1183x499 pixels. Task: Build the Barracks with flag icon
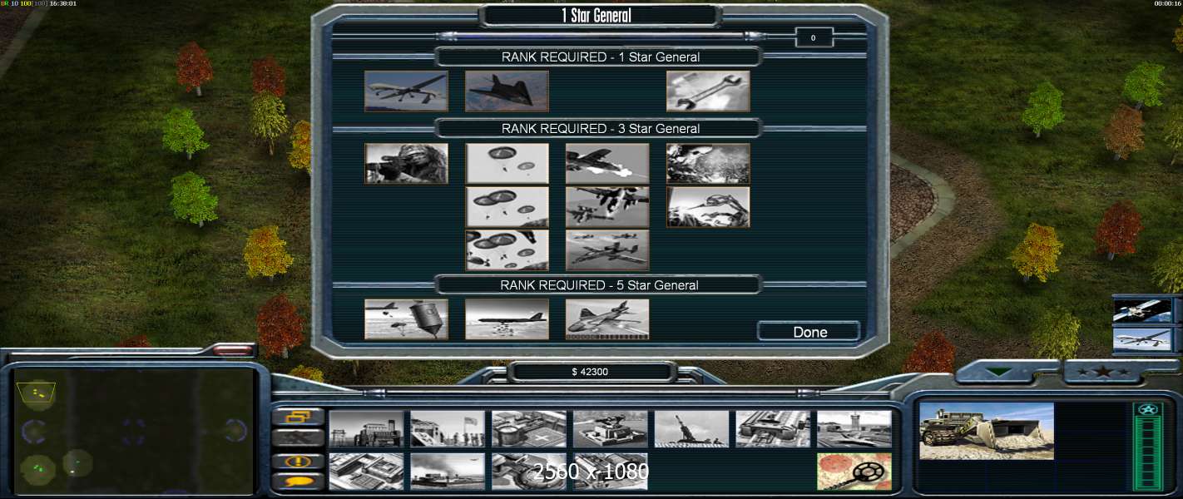click(448, 429)
